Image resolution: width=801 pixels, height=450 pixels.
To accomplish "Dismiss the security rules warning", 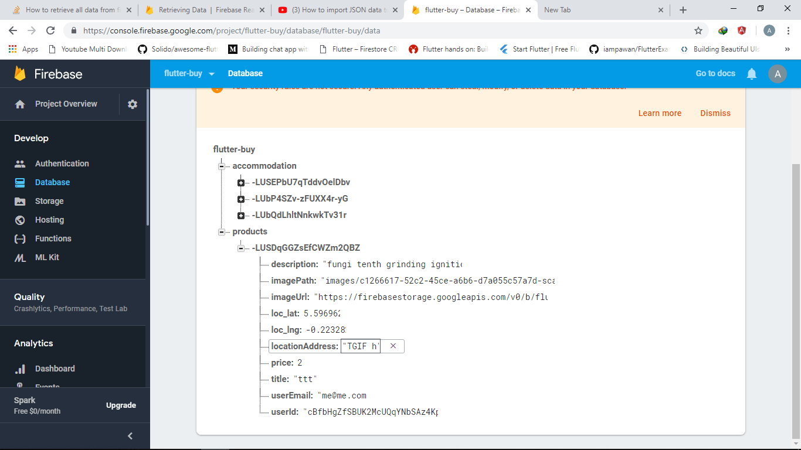I will pos(715,113).
